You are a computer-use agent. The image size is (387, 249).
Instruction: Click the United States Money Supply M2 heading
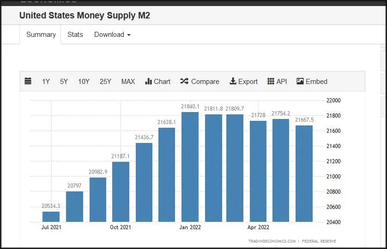85,15
